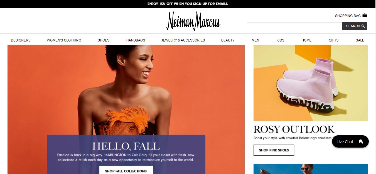Click Shop Fall Collections button

coord(126,170)
